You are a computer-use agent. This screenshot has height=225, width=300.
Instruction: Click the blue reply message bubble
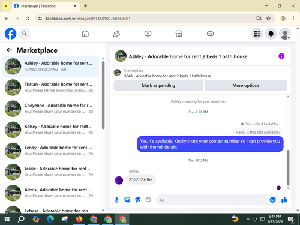point(210,144)
